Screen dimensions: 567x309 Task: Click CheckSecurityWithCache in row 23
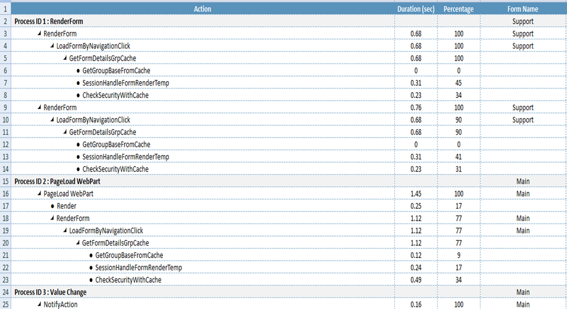point(128,280)
